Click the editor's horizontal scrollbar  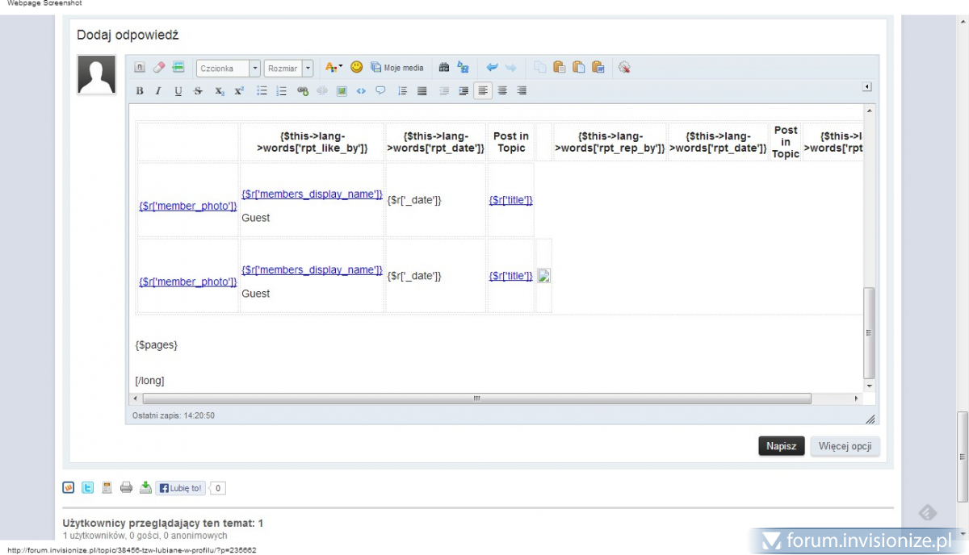(476, 399)
